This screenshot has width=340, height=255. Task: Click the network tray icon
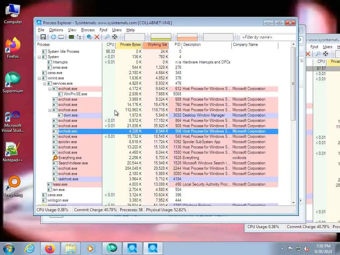click(298, 249)
